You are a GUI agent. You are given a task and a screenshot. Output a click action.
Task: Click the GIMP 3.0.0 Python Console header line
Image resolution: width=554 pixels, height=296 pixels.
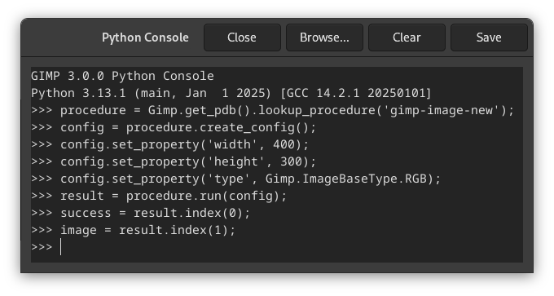pyautogui.click(x=122, y=76)
